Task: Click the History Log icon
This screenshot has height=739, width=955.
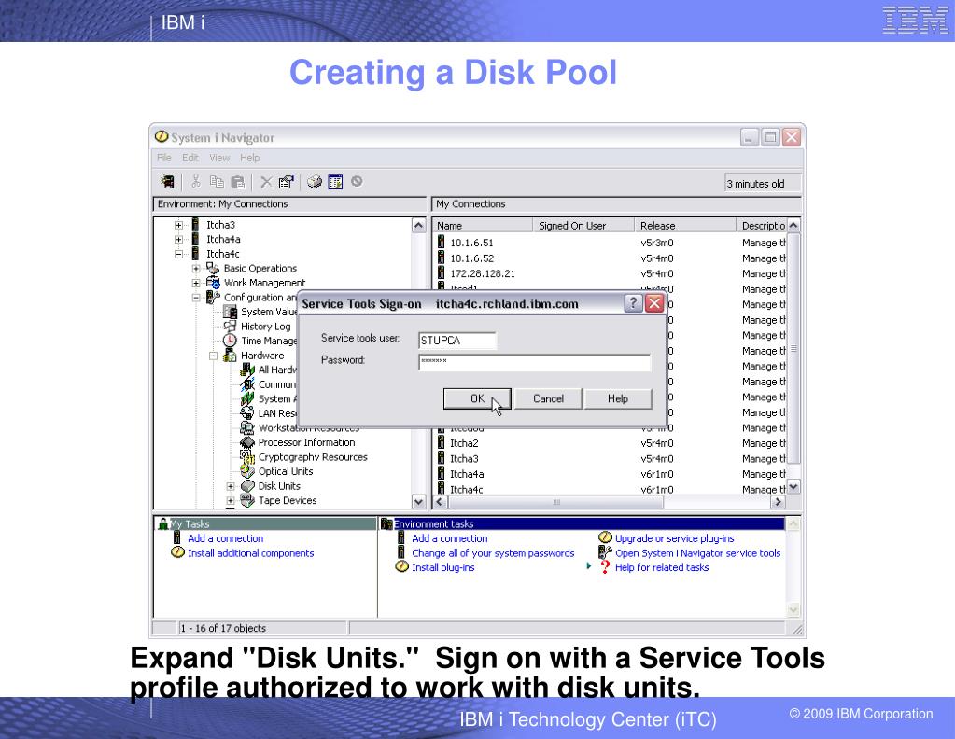Action: (x=230, y=327)
